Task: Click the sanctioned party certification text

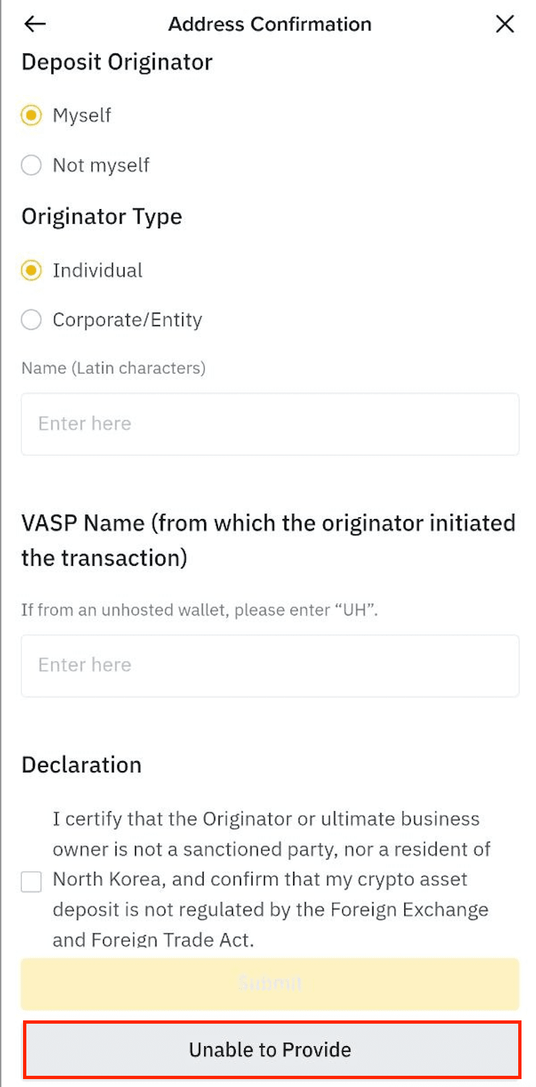Action: point(271,879)
